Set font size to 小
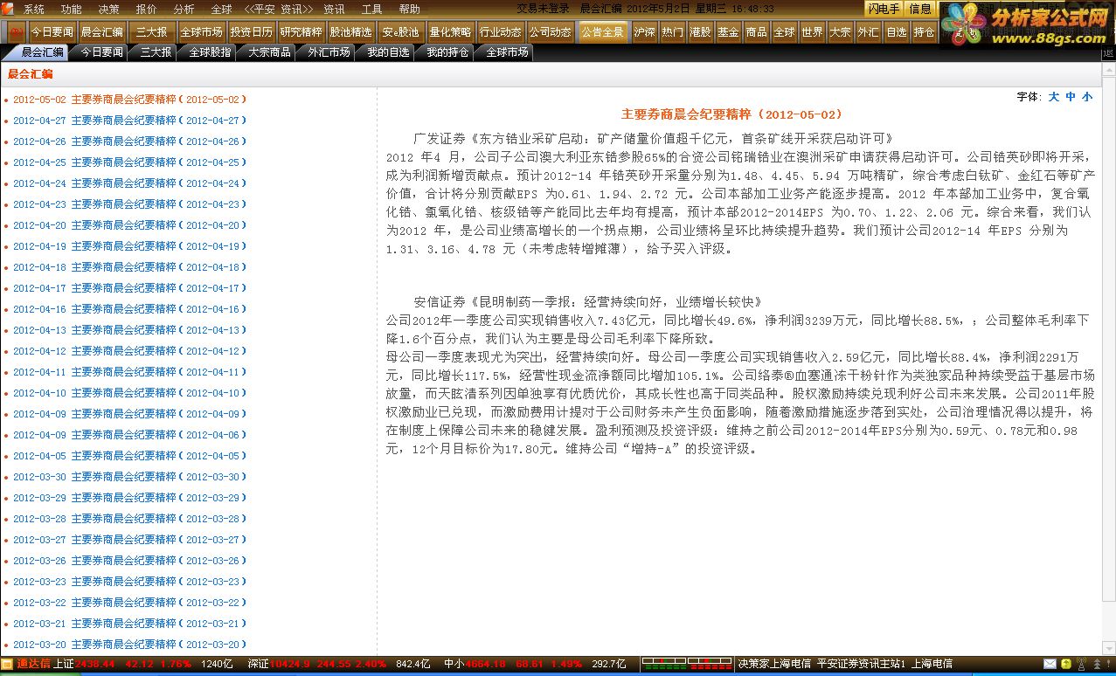Image resolution: width=1116 pixels, height=676 pixels. coord(1087,97)
